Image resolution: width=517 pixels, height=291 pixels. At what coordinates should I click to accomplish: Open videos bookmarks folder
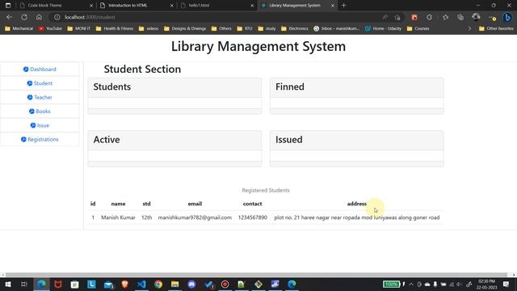(x=149, y=29)
